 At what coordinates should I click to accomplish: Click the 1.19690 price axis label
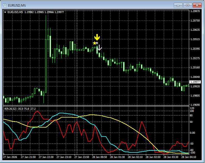tap(195, 105)
